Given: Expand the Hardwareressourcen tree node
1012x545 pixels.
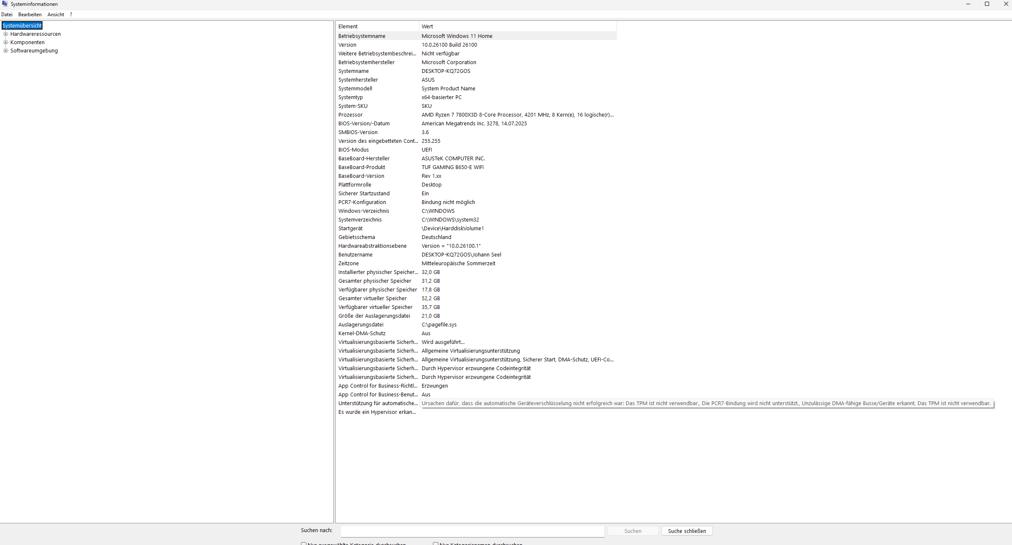Looking at the screenshot, I should pyautogui.click(x=6, y=34).
